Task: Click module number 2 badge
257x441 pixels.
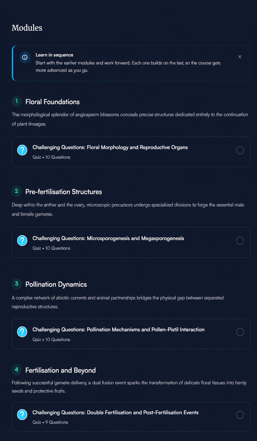Action: (x=17, y=191)
